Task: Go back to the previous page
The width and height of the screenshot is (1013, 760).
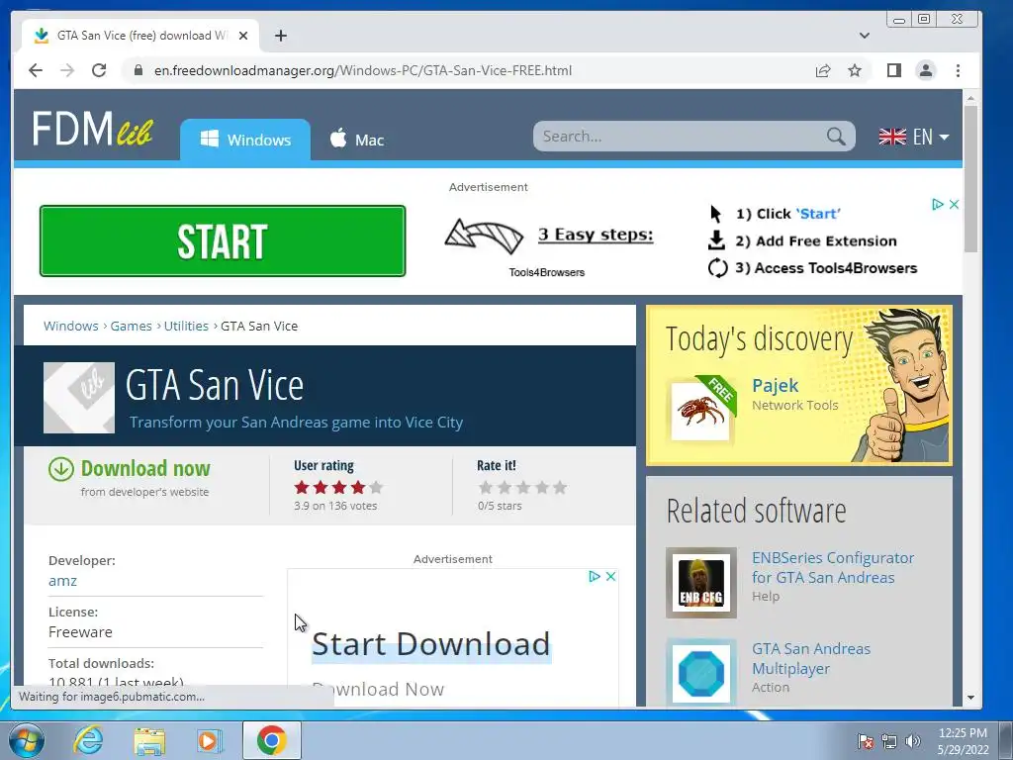Action: [x=36, y=70]
